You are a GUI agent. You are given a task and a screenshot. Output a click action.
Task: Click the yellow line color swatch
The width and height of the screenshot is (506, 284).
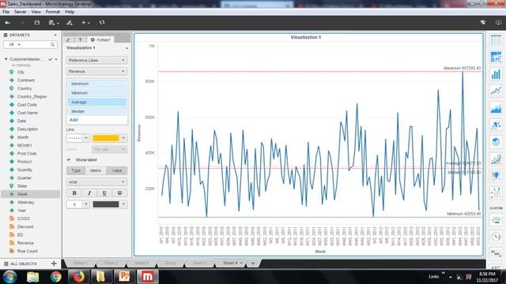(x=106, y=138)
